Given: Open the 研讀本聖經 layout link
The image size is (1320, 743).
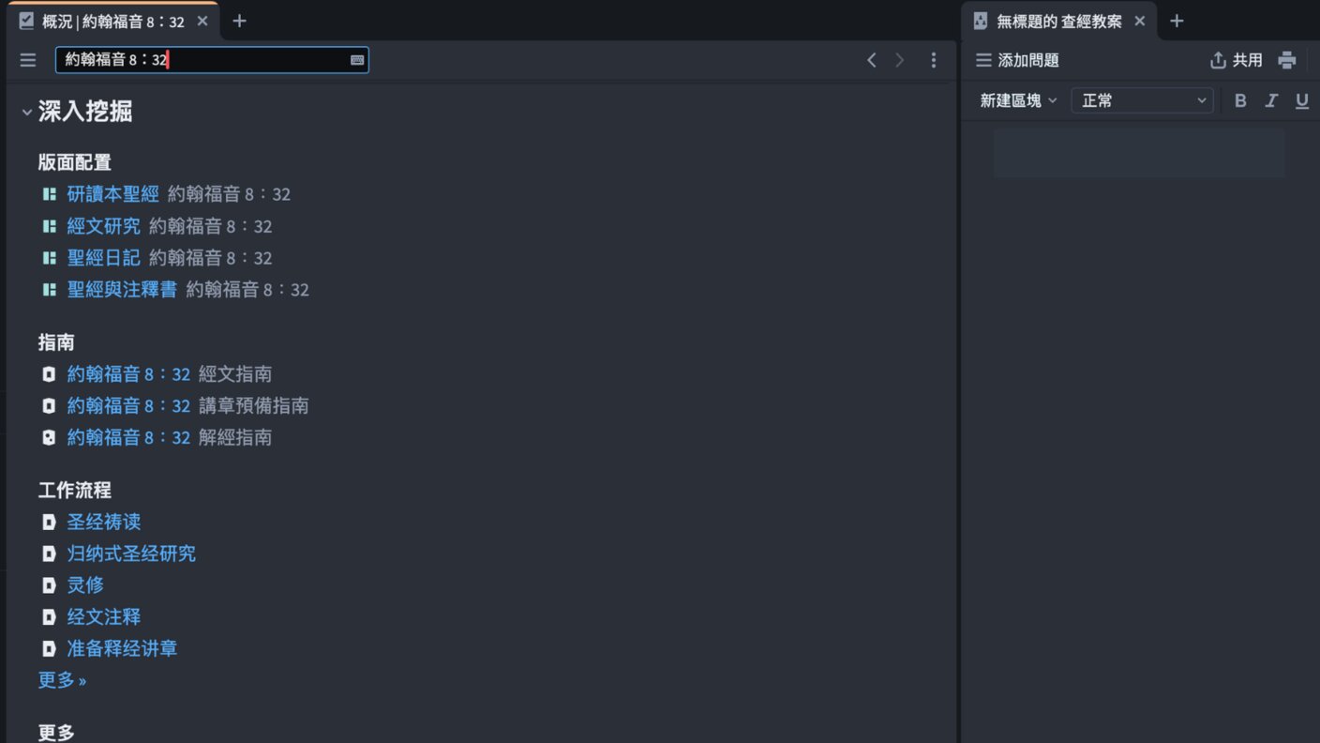Looking at the screenshot, I should point(112,194).
